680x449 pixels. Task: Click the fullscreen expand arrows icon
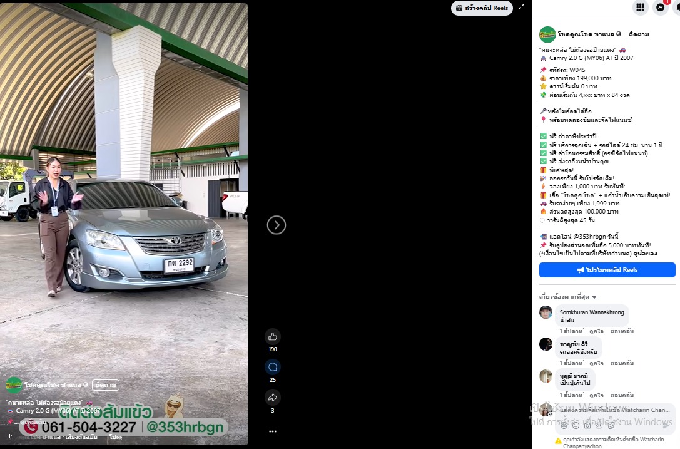[521, 7]
